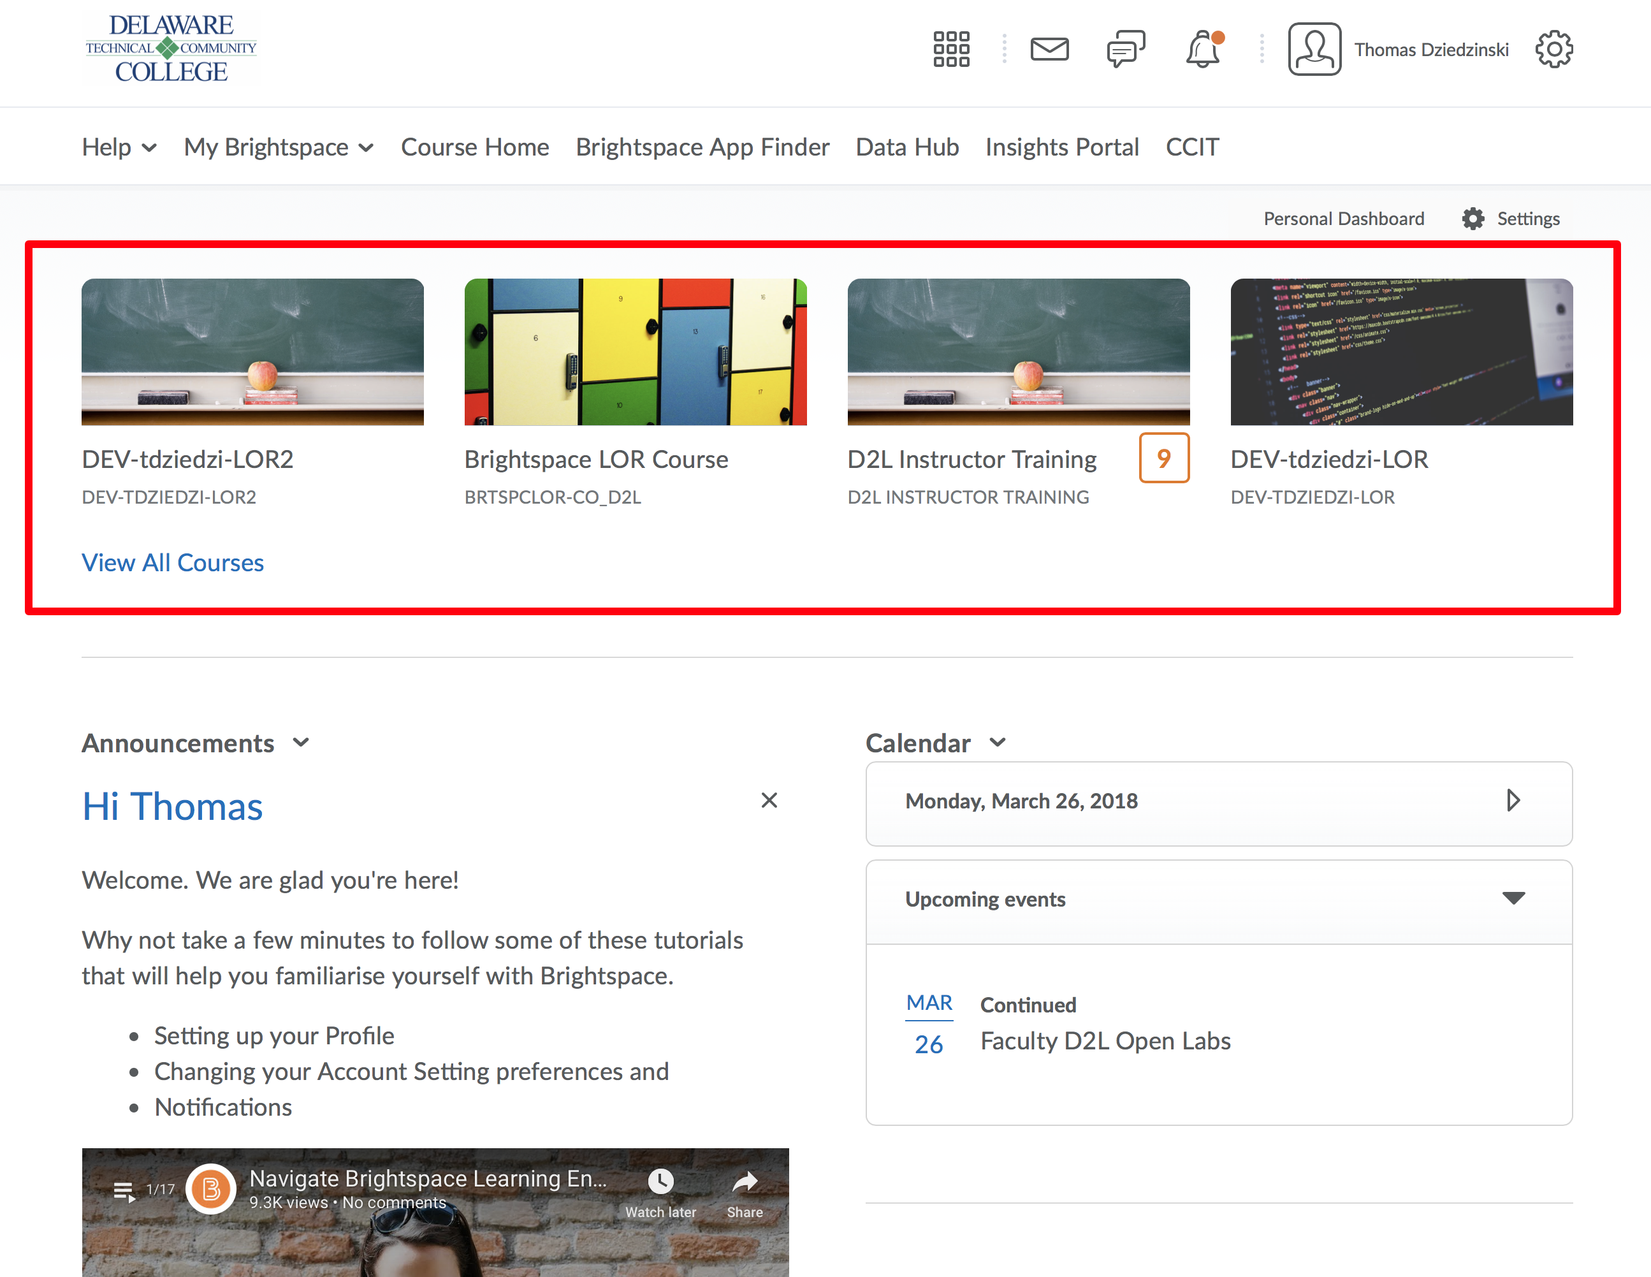
Task: Open the DEV-tdziedzi-LOR2 course title
Action: 187,459
